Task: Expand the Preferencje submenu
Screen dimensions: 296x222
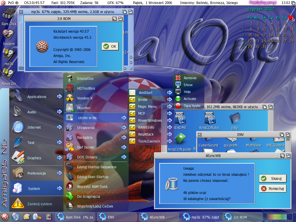Action: pos(36,173)
